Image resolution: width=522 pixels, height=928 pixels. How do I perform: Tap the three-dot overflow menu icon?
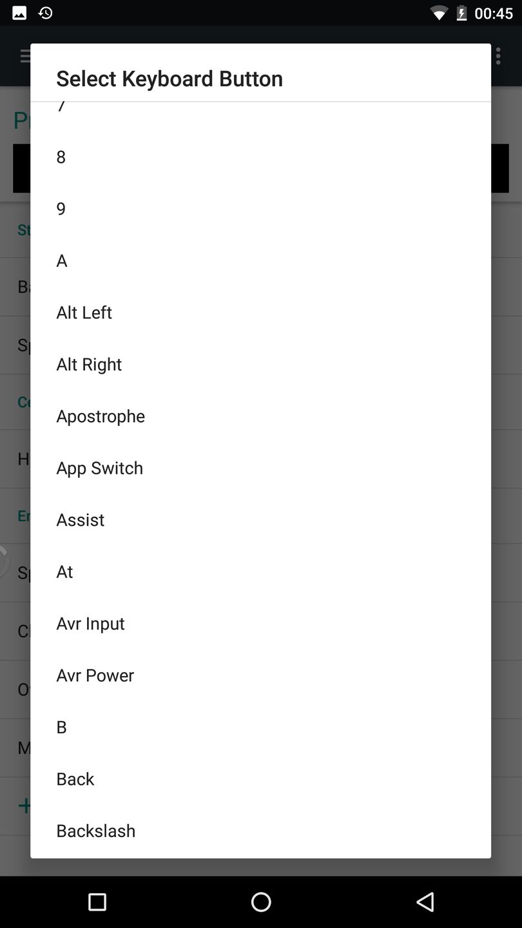click(498, 55)
